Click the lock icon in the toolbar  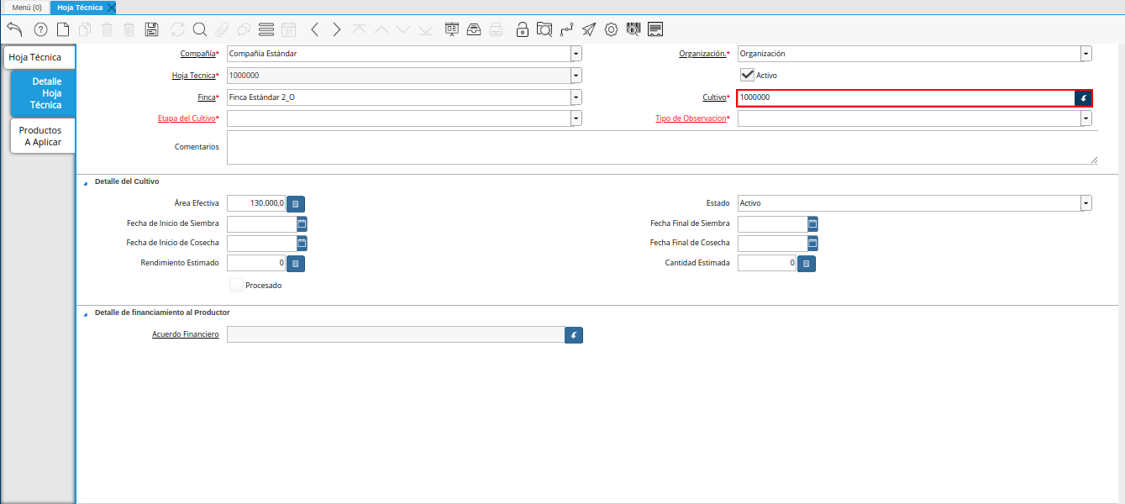click(523, 29)
